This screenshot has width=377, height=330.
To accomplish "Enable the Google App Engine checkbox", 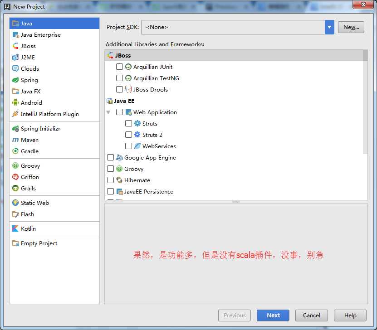I will pos(110,158).
